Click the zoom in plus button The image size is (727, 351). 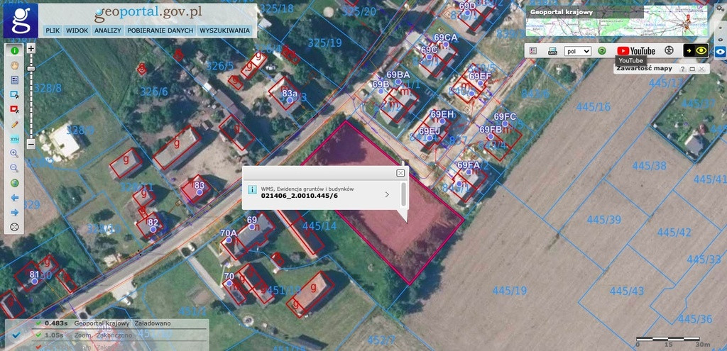(31, 48)
